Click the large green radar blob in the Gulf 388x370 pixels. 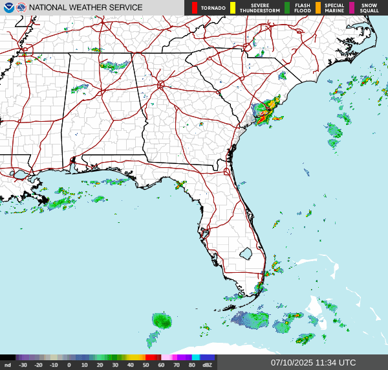[x=162, y=320]
